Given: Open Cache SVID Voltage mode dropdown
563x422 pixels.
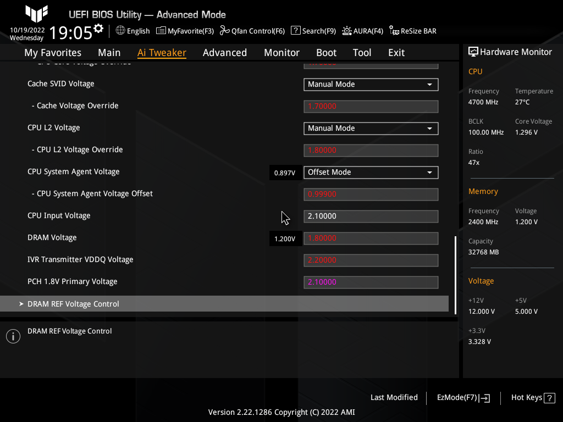Looking at the screenshot, I should 371,85.
